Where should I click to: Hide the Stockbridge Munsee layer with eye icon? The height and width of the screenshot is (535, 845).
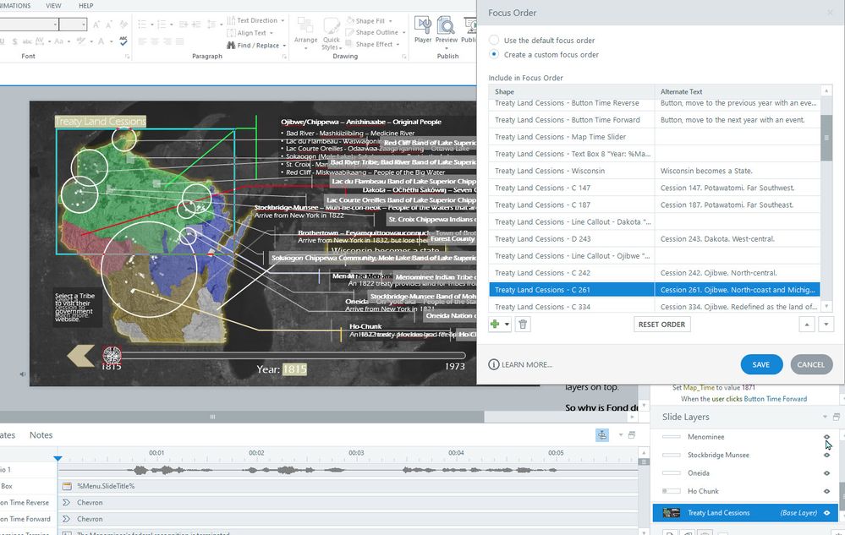point(826,455)
